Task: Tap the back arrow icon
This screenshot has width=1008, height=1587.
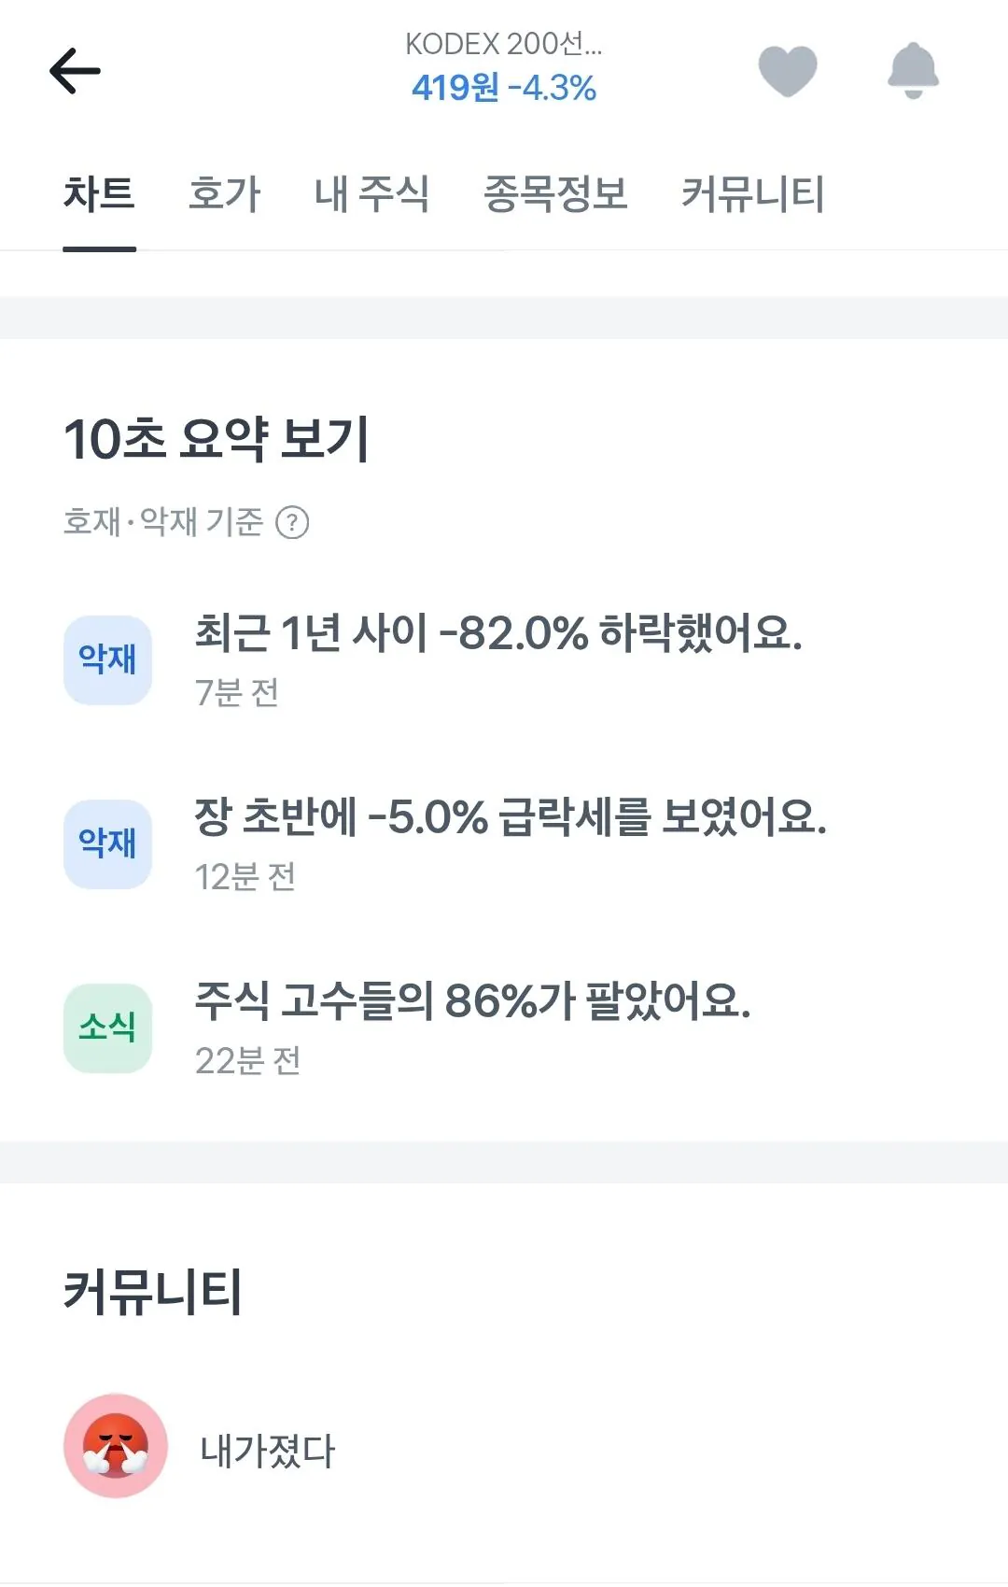Action: (x=75, y=71)
